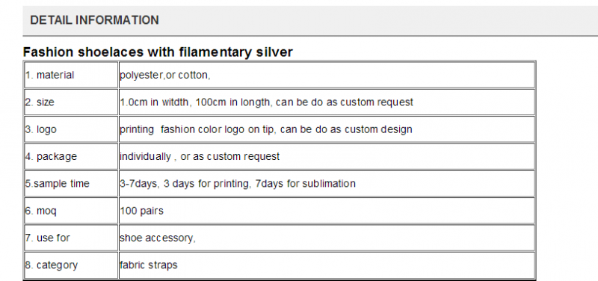Click the 'printing fashion color logo on tip' text

(x=197, y=129)
